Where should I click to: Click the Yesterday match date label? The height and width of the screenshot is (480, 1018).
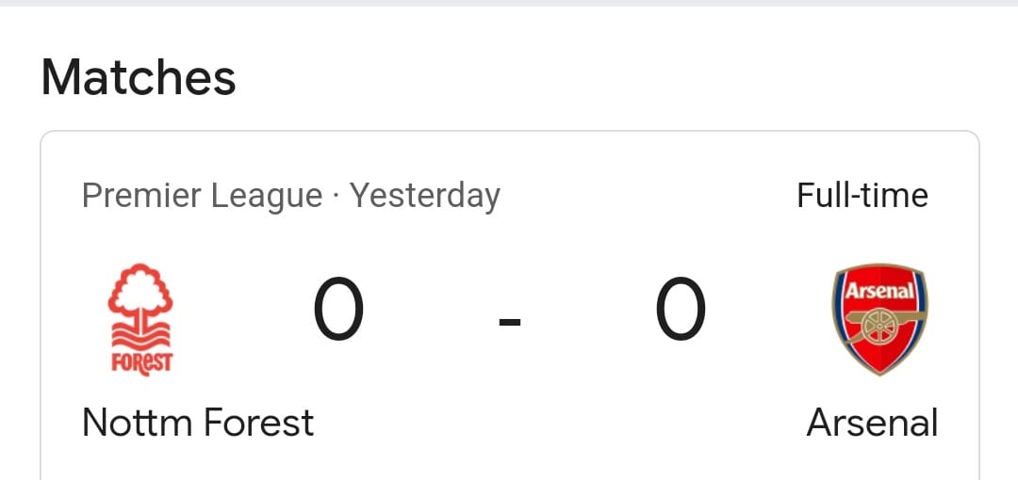pyautogui.click(x=425, y=197)
